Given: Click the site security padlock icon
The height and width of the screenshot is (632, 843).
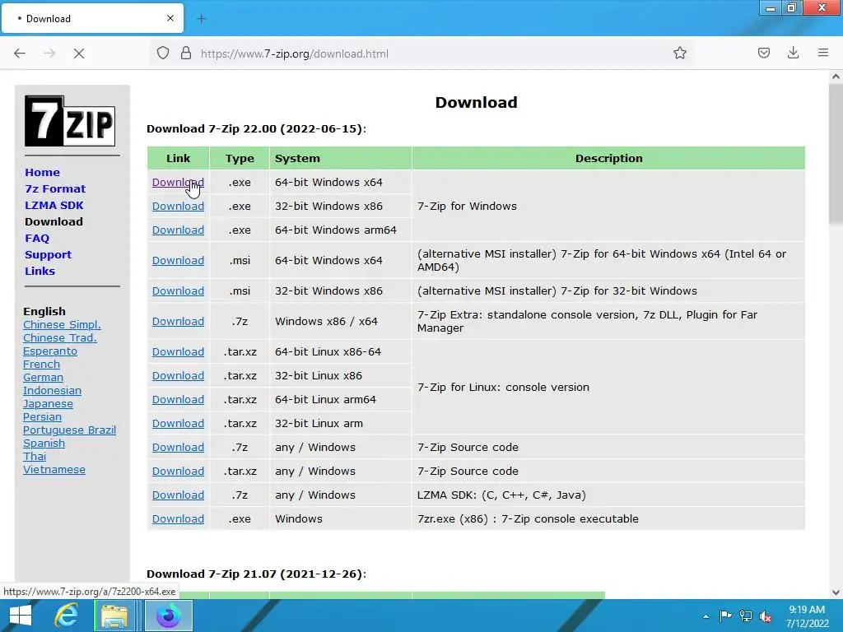Looking at the screenshot, I should 186,53.
